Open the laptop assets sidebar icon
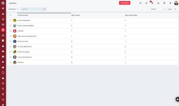The height and width of the screenshot is (106, 179). [x=3, y=35]
